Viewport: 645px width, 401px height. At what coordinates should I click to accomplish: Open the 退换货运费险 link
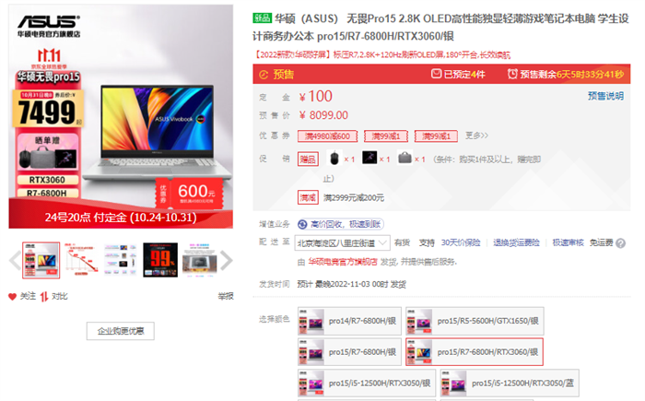[x=516, y=243]
